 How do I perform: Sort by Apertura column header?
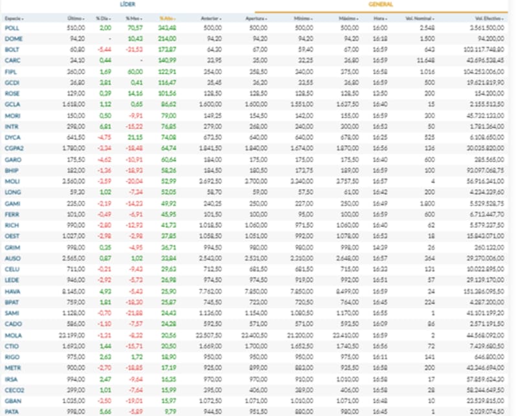(x=256, y=18)
